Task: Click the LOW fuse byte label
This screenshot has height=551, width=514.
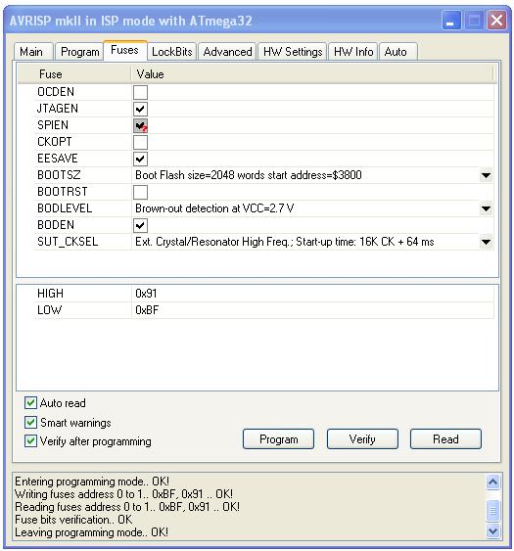Action: point(49,310)
